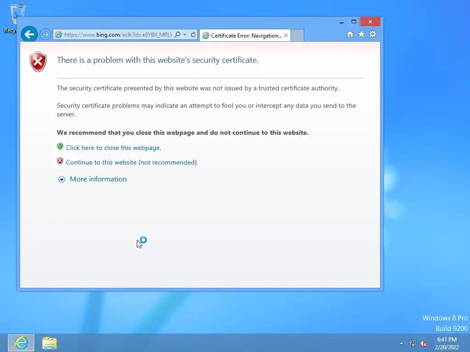Close the Certificate Error tab
Image resolution: width=470 pixels, height=352 pixels.
(286, 35)
